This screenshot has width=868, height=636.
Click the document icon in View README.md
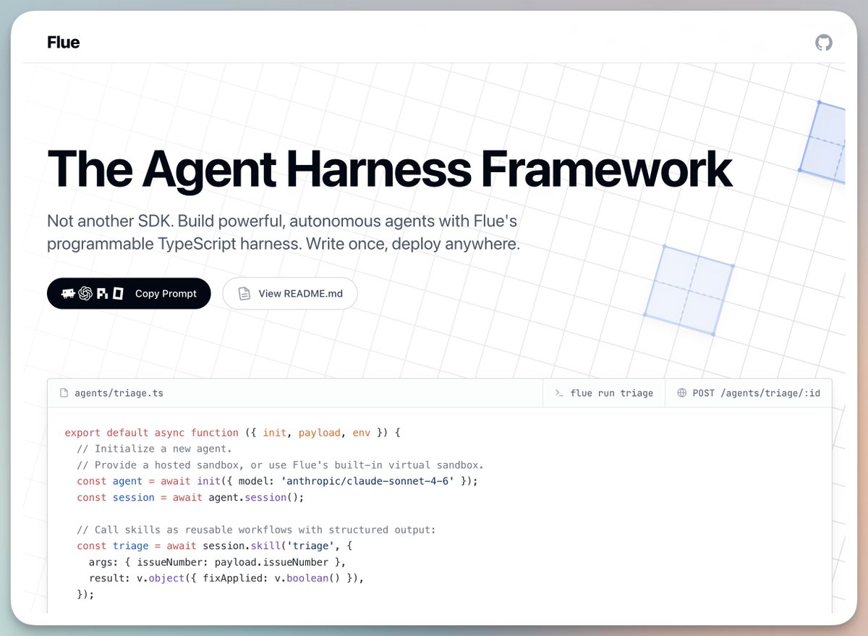click(244, 294)
